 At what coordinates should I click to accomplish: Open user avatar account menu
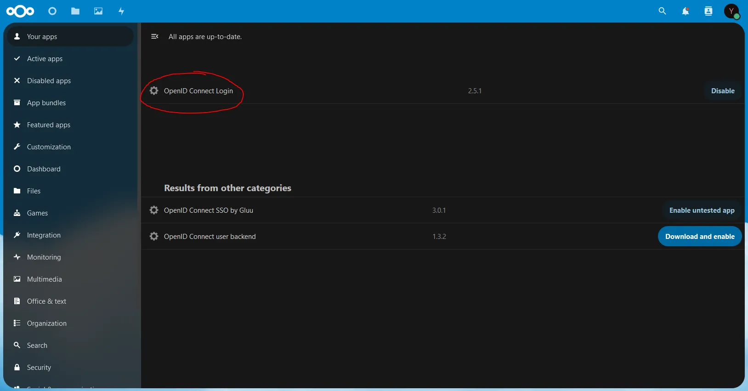pos(731,11)
